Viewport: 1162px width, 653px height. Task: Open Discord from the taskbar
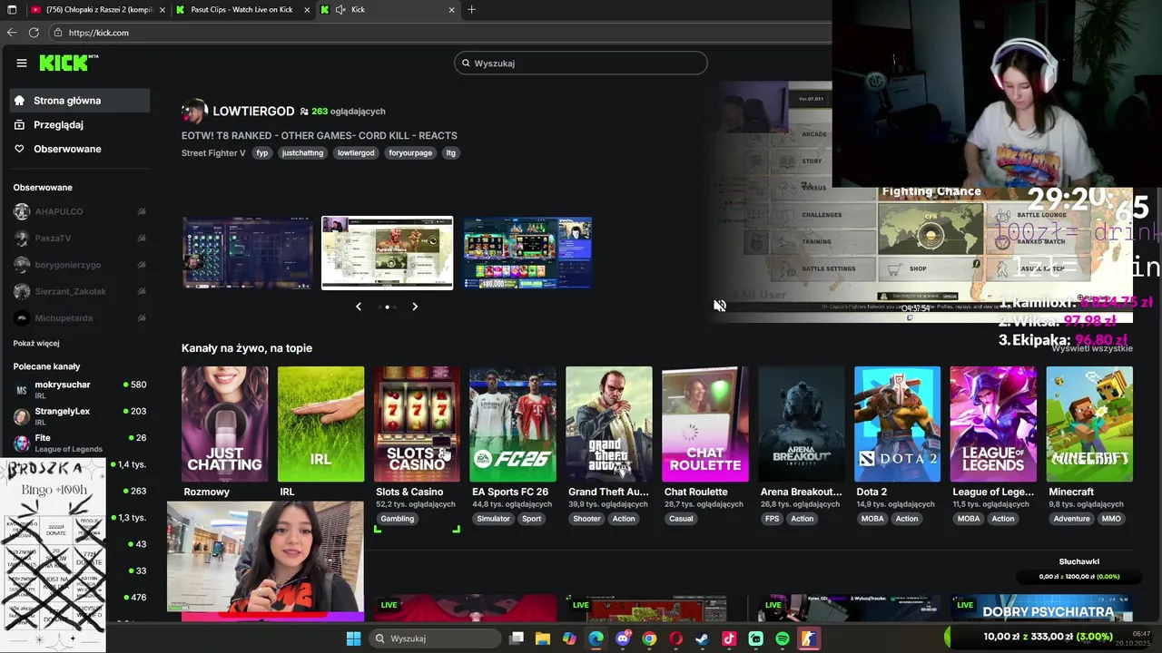(623, 638)
